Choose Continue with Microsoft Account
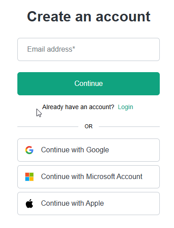Screen dimensions: 174x228 tap(89, 177)
